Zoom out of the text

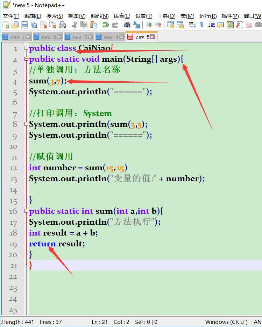[158, 25]
